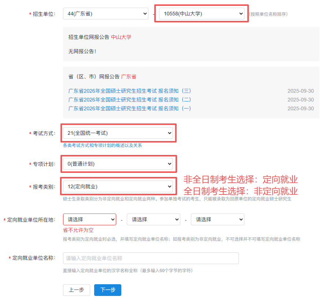This screenshot has width=325, height=304.
Task: Focus the 定向就业单位名称 text input
Action: pos(151,258)
